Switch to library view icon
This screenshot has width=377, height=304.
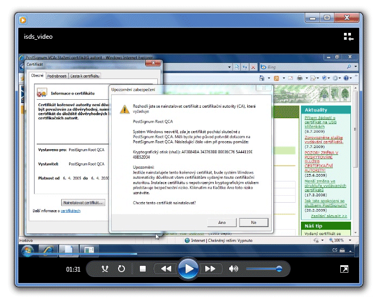(x=348, y=37)
